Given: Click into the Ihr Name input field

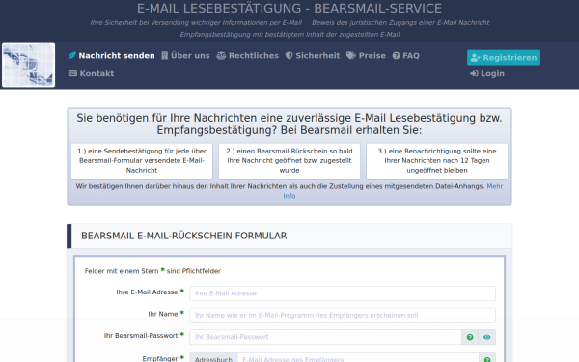Looking at the screenshot, I should 343,315.
